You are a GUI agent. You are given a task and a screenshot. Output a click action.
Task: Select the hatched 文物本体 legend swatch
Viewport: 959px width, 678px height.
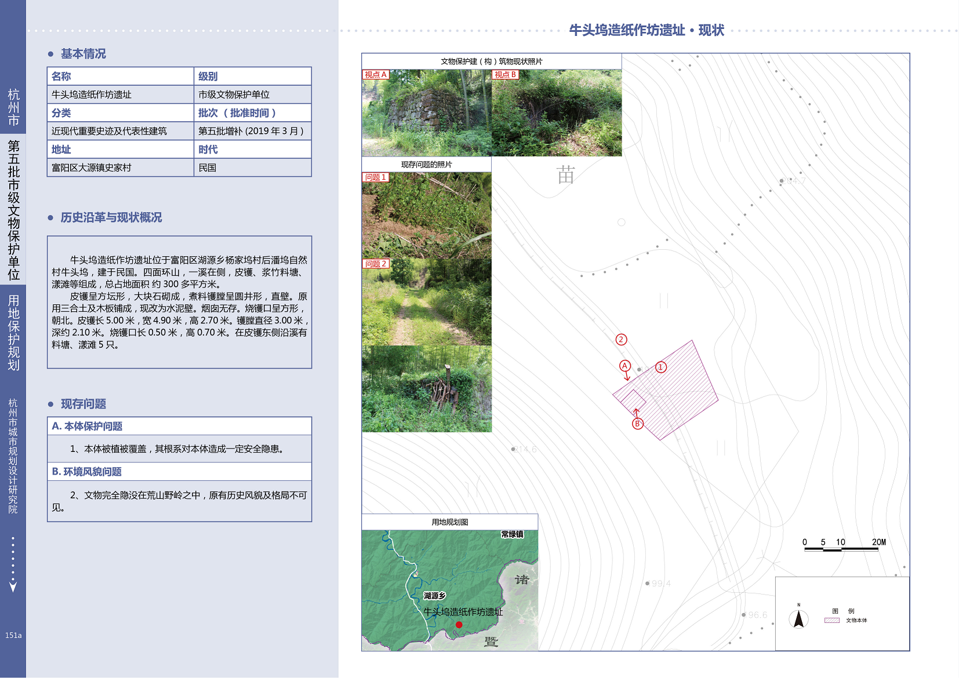point(831,620)
